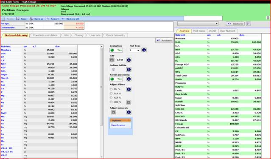271x159 pixels.
Task: Open the Cloning tab
Action: (x=79, y=35)
